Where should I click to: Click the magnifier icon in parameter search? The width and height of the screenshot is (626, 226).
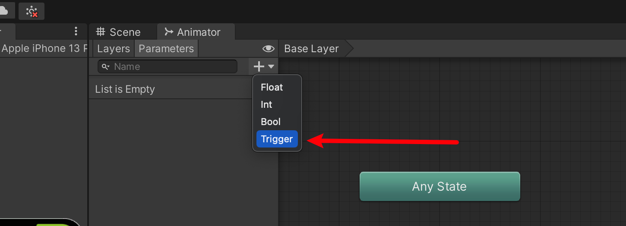[106, 67]
